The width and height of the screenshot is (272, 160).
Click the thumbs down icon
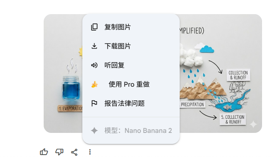(x=59, y=152)
